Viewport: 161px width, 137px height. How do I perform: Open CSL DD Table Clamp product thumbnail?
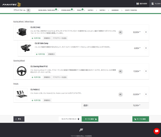[x=26, y=48]
